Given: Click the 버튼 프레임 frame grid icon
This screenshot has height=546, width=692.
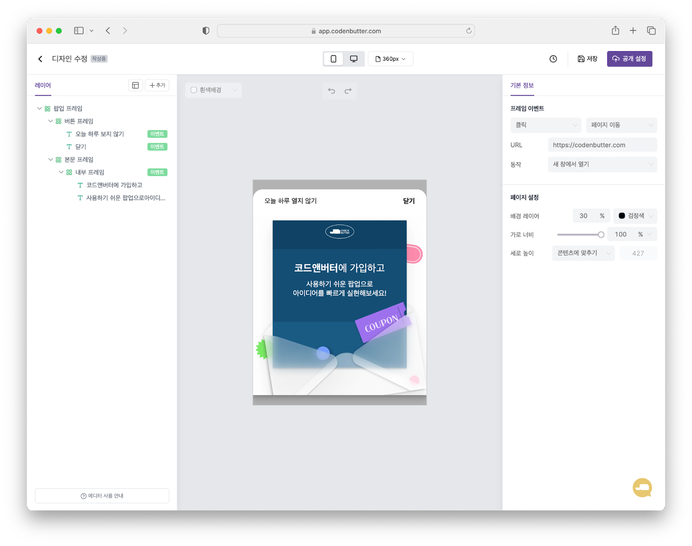Looking at the screenshot, I should pos(58,121).
